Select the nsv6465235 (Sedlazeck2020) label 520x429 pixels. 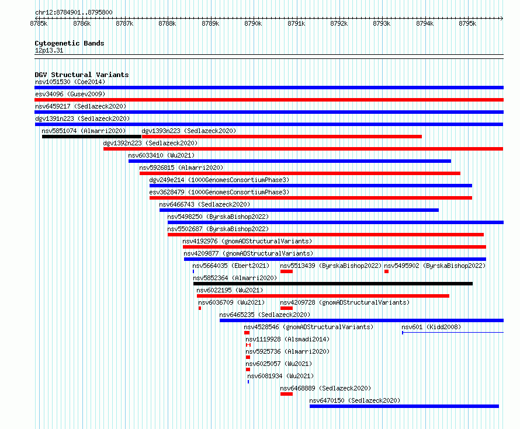(x=265, y=315)
